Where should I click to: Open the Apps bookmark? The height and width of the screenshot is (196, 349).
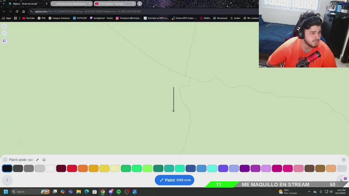[x=7, y=18]
